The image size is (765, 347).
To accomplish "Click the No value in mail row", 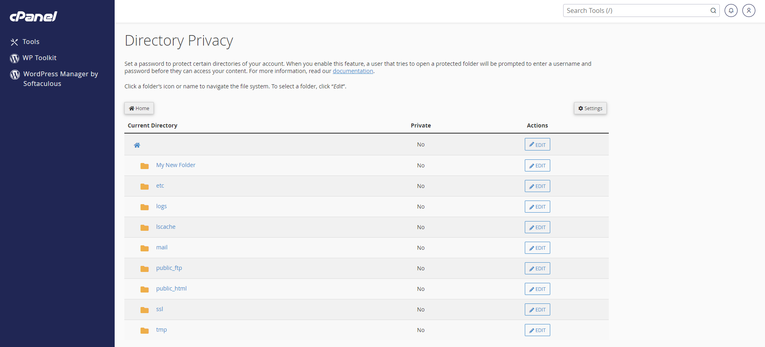I will [421, 248].
